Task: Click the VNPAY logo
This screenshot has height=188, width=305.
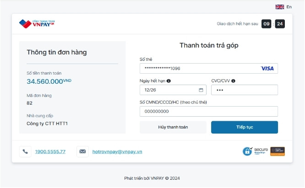Action: [x=37, y=23]
